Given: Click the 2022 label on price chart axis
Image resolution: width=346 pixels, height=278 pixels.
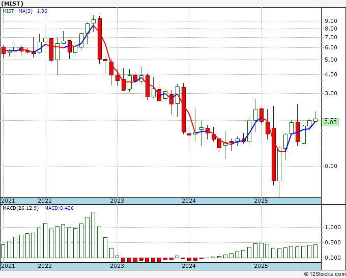Looking at the screenshot, I should pos(45,201).
